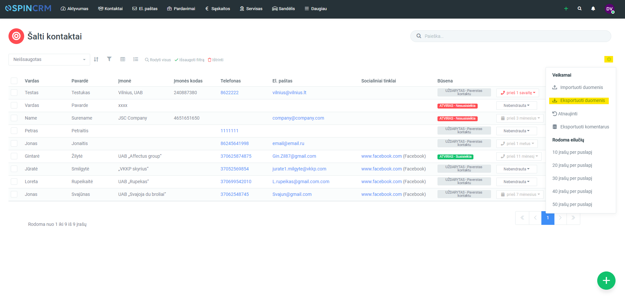Select page 1 in pagination

tap(548, 218)
